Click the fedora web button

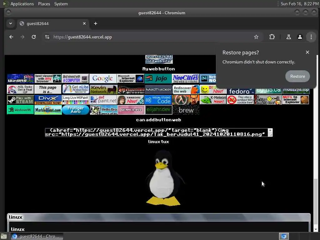[241, 91]
